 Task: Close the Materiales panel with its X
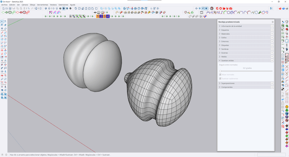click(x=272, y=34)
